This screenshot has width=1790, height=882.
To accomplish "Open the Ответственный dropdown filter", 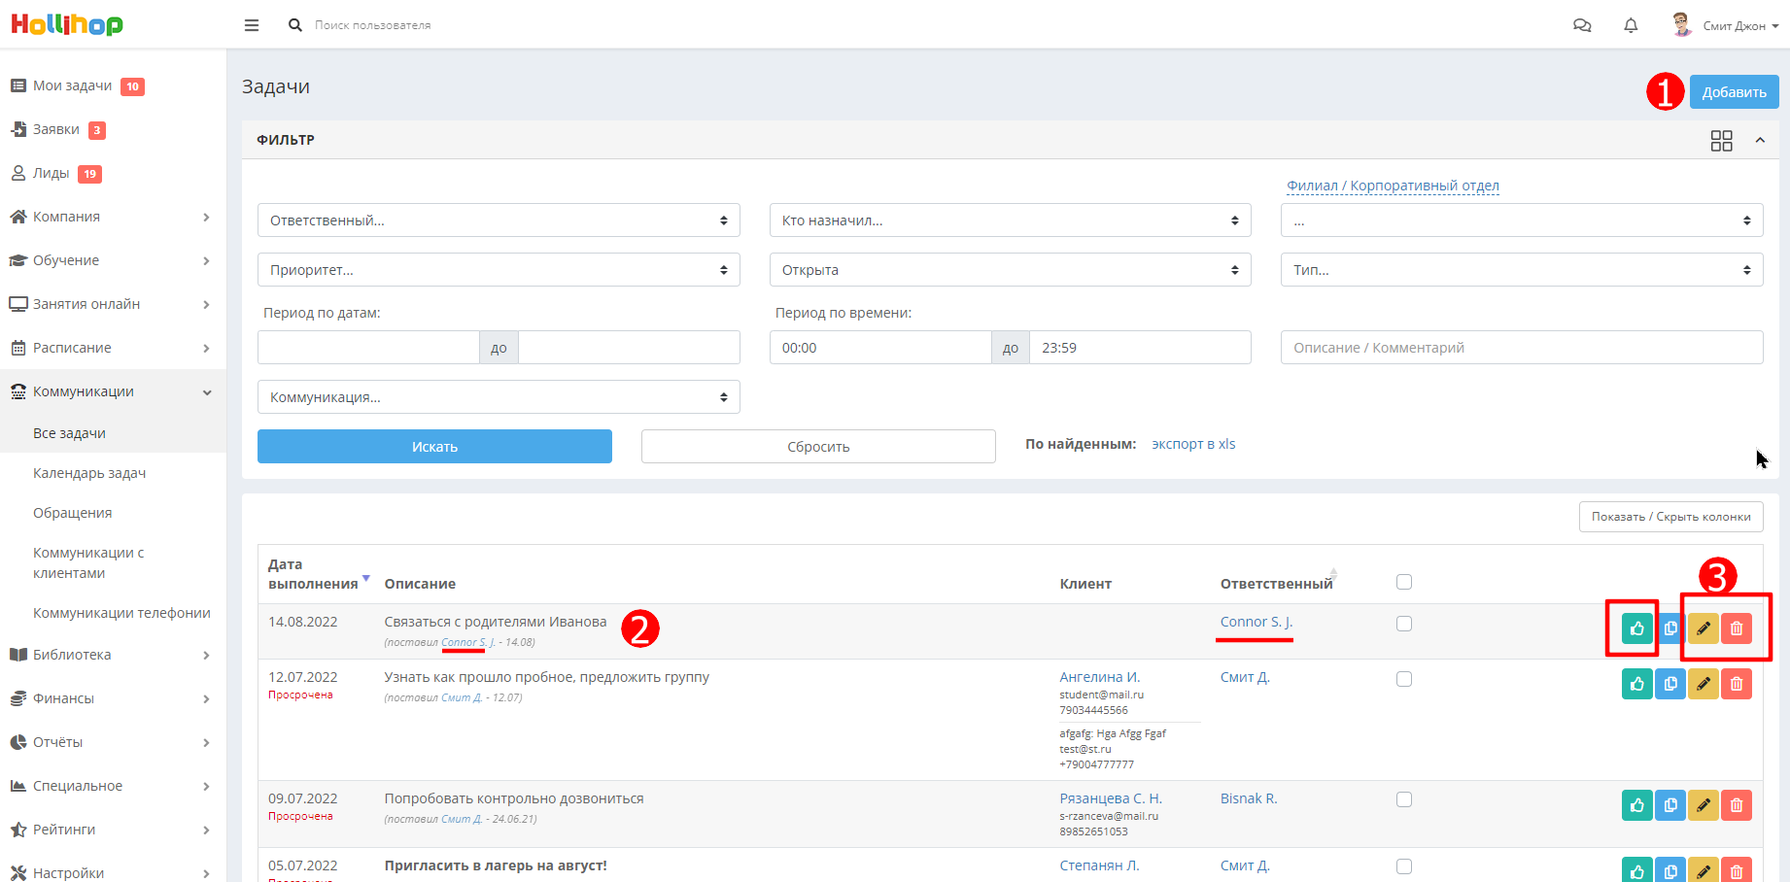I will click(x=499, y=220).
